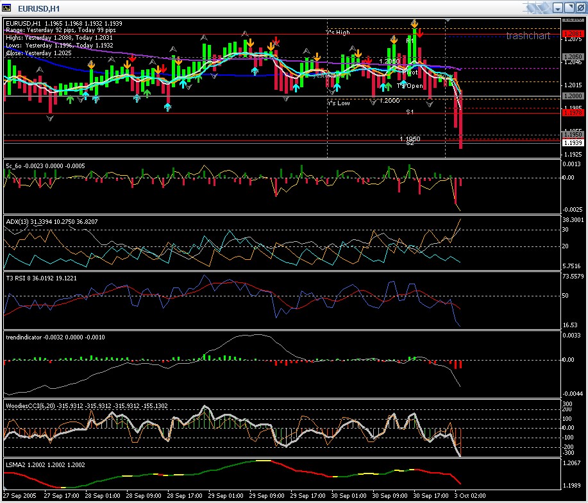Click the gray 1.2000 price axis tag
This screenshot has height=503, width=588.
[573, 96]
